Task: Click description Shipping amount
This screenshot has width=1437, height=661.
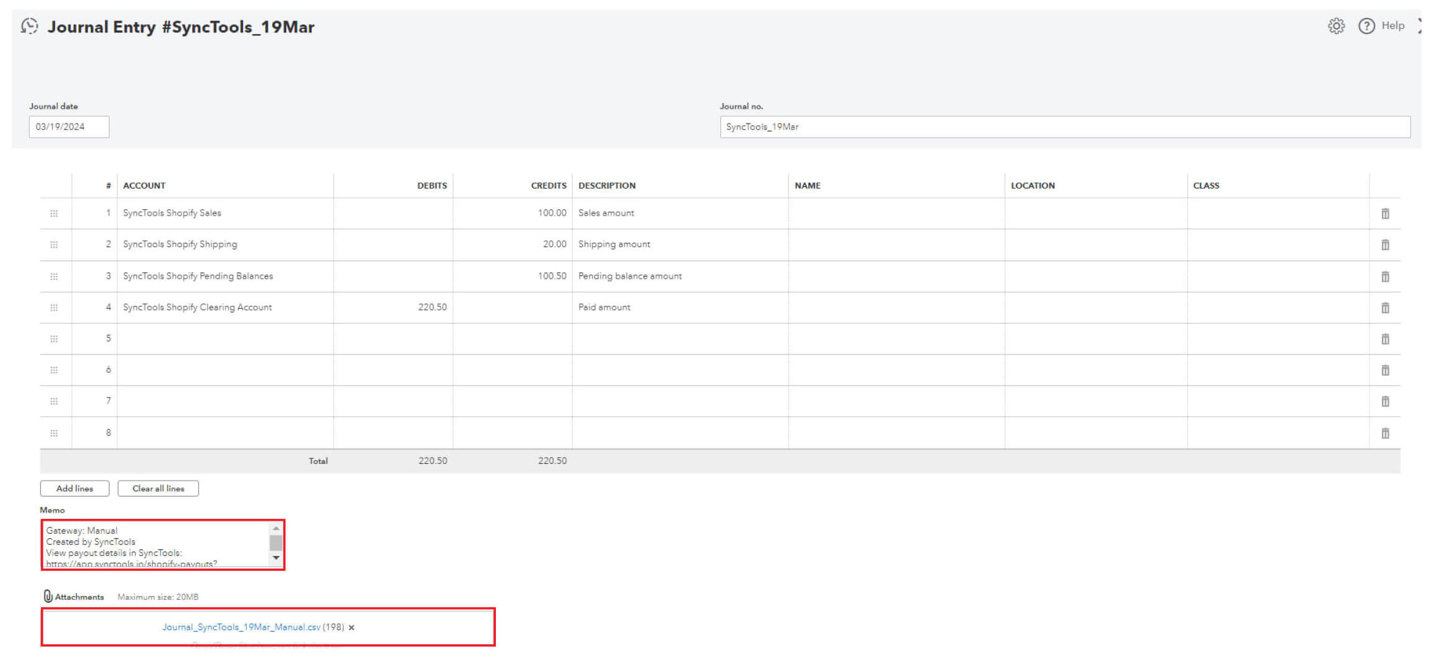Action: tap(614, 245)
